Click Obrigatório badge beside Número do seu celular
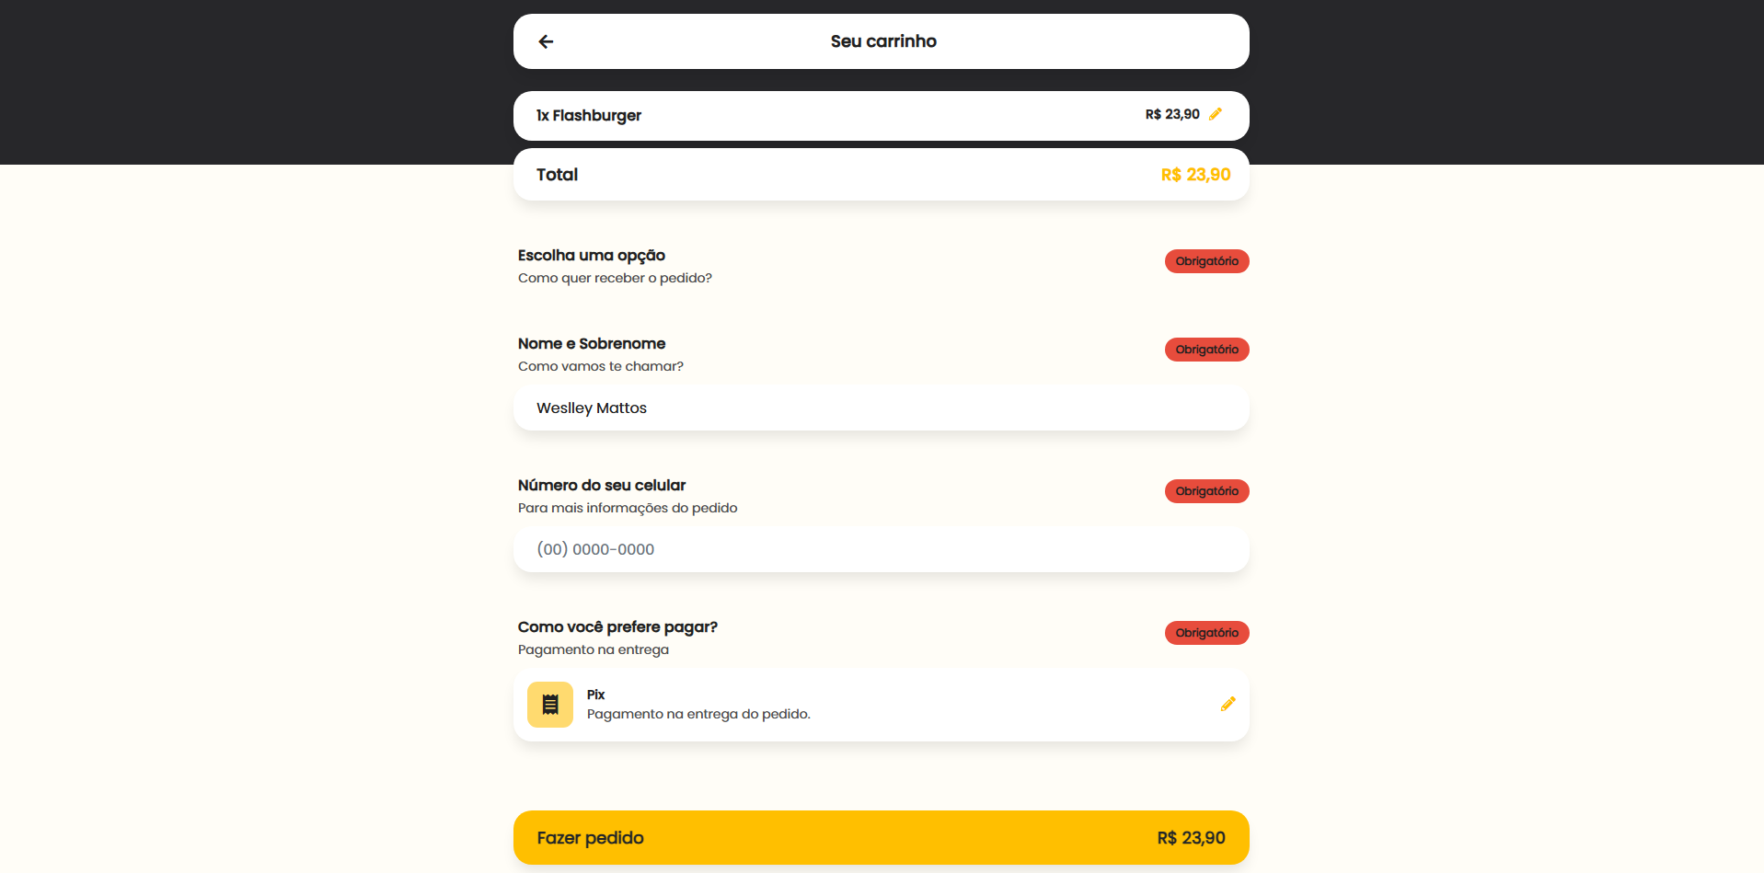 [1206, 491]
